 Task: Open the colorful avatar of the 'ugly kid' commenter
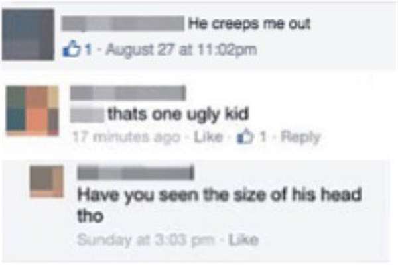[x=33, y=111]
